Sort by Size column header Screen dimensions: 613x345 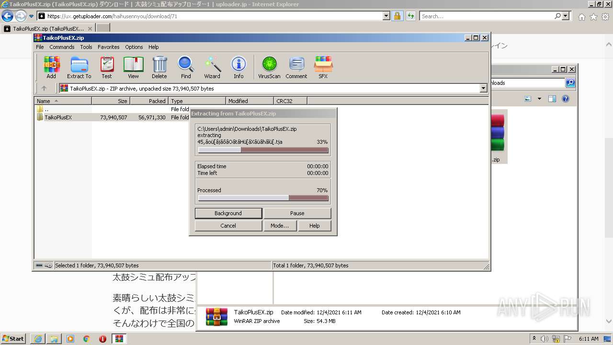point(111,101)
